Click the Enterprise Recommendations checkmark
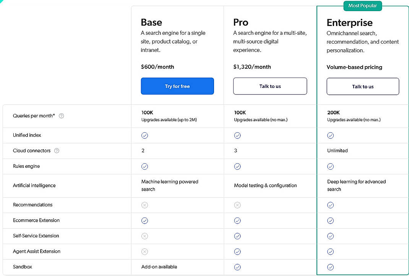 [x=330, y=205]
